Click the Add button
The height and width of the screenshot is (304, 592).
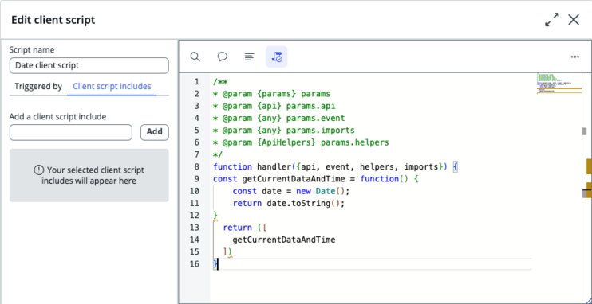coord(155,132)
